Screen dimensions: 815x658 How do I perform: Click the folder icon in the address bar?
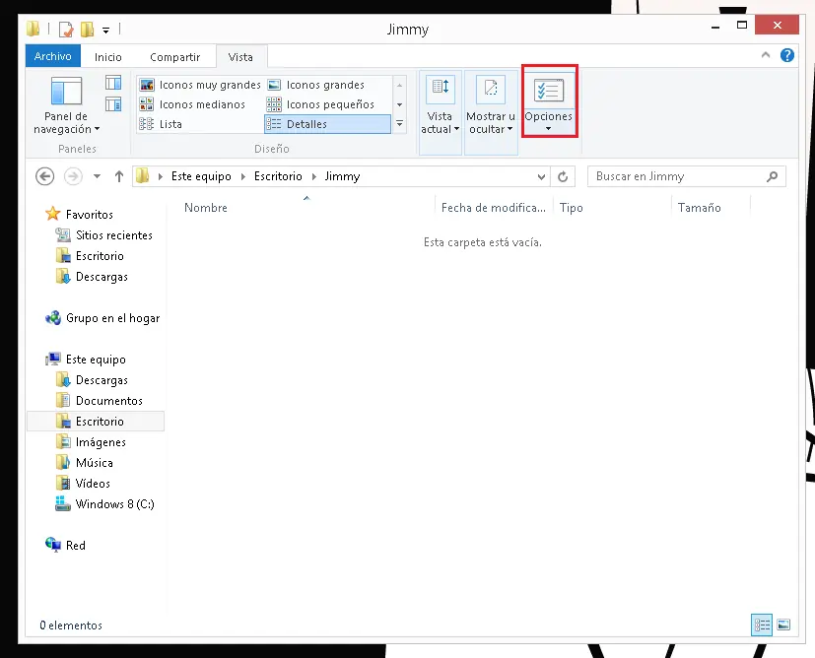click(x=143, y=176)
